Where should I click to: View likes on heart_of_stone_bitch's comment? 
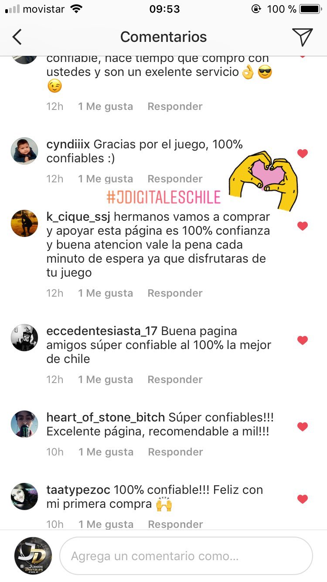(106, 452)
